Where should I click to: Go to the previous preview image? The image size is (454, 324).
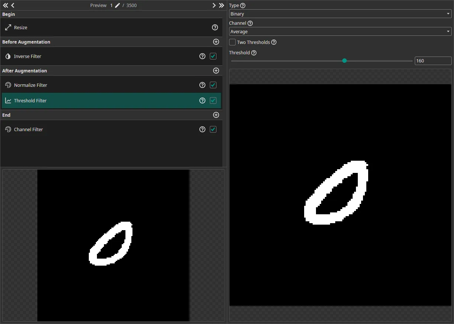13,6
